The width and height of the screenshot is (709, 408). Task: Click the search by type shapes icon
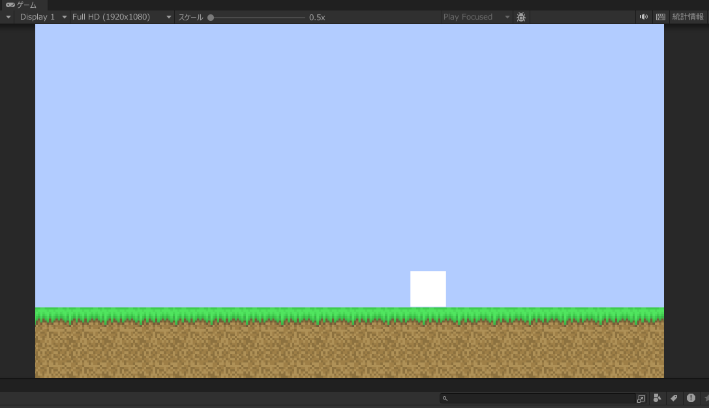pos(657,398)
